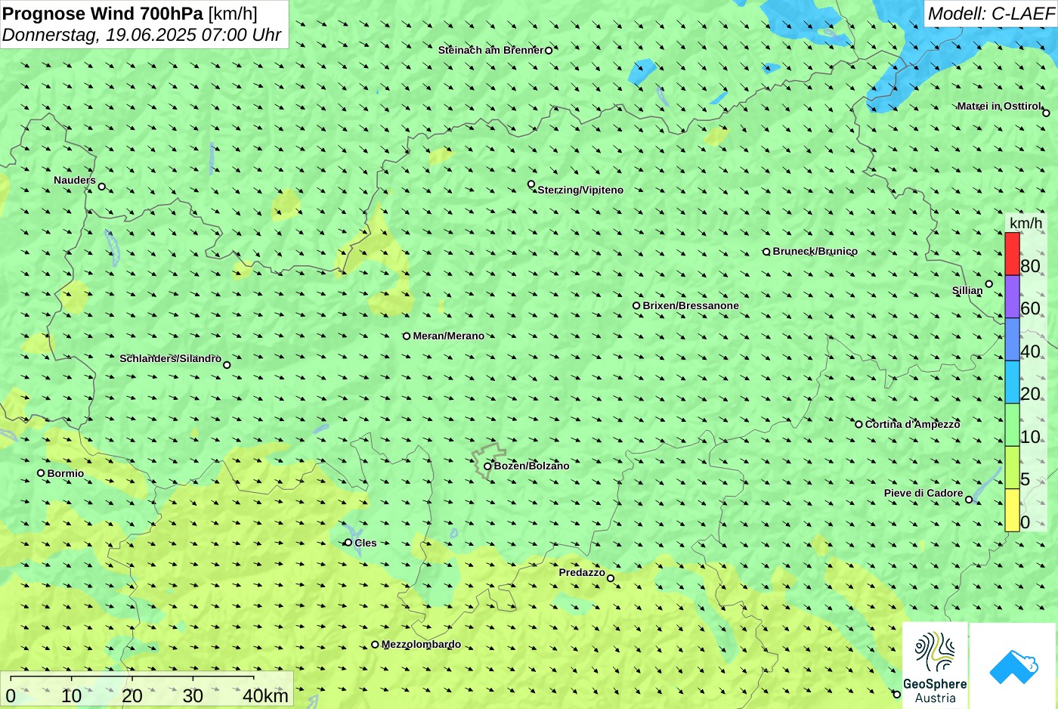This screenshot has width=1058, height=709.
Task: Select the 'Pieve di Cadore' town label
Action: (923, 493)
